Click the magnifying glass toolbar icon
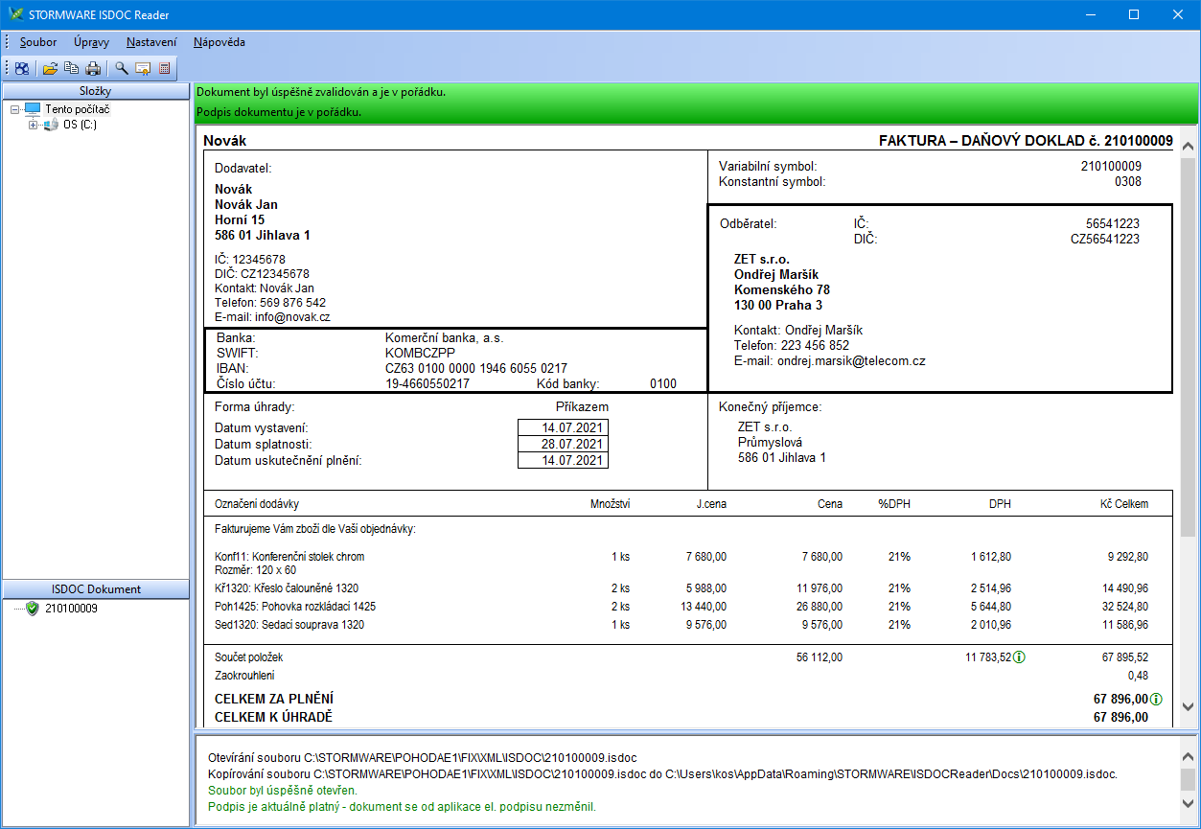 coord(122,68)
